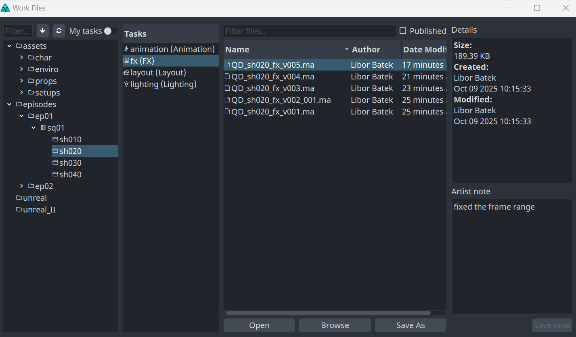Select the sh040 shot in the tree
Image resolution: width=576 pixels, height=337 pixels.
click(x=70, y=175)
